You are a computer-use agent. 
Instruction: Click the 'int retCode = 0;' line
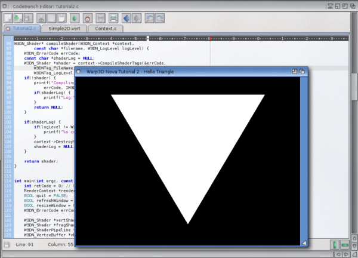click(44, 186)
